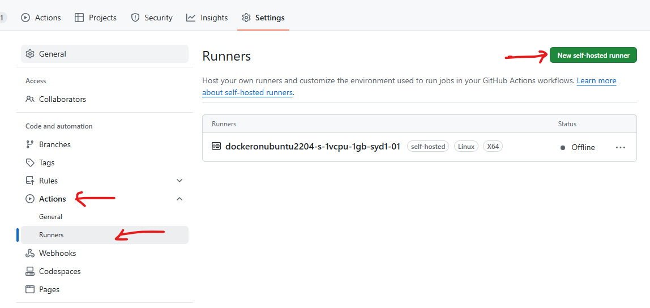Go to the Insights tab
The height and width of the screenshot is (308, 650).
[207, 18]
